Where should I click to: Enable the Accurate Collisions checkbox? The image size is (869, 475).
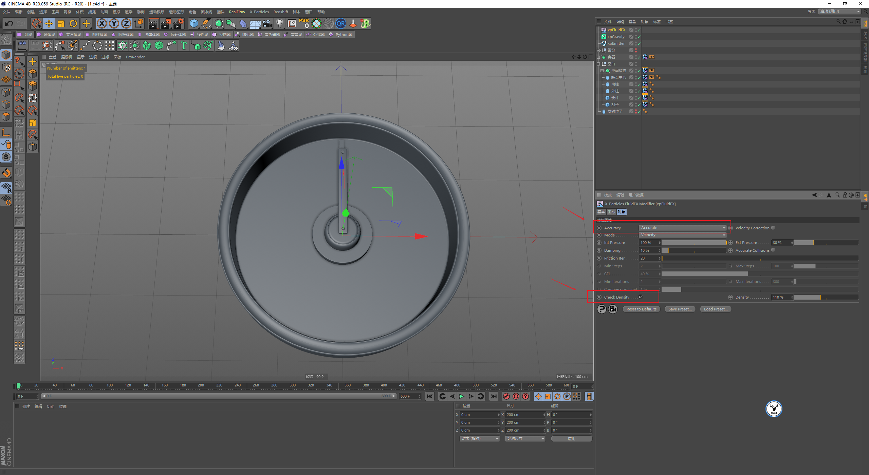point(773,250)
